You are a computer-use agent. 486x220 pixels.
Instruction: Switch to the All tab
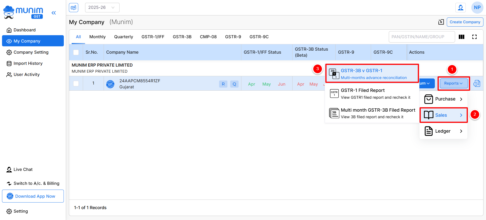click(x=78, y=37)
